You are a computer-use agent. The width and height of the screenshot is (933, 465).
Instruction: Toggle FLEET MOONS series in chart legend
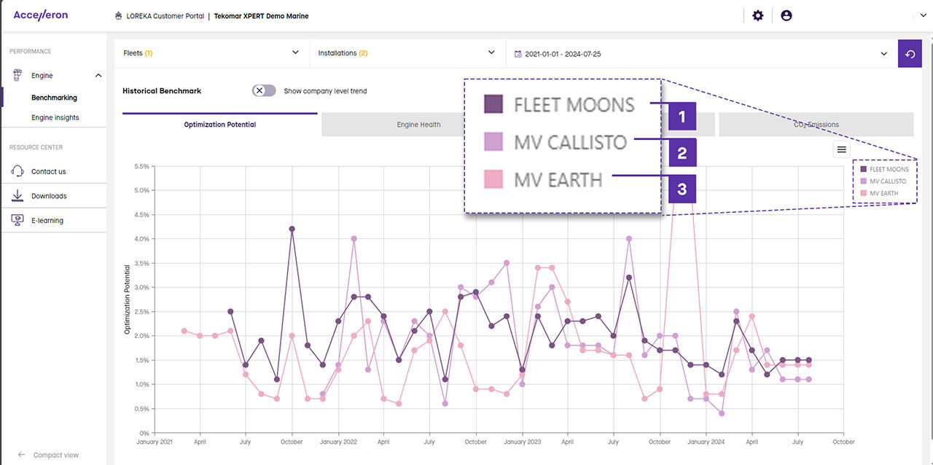pyautogui.click(x=885, y=169)
